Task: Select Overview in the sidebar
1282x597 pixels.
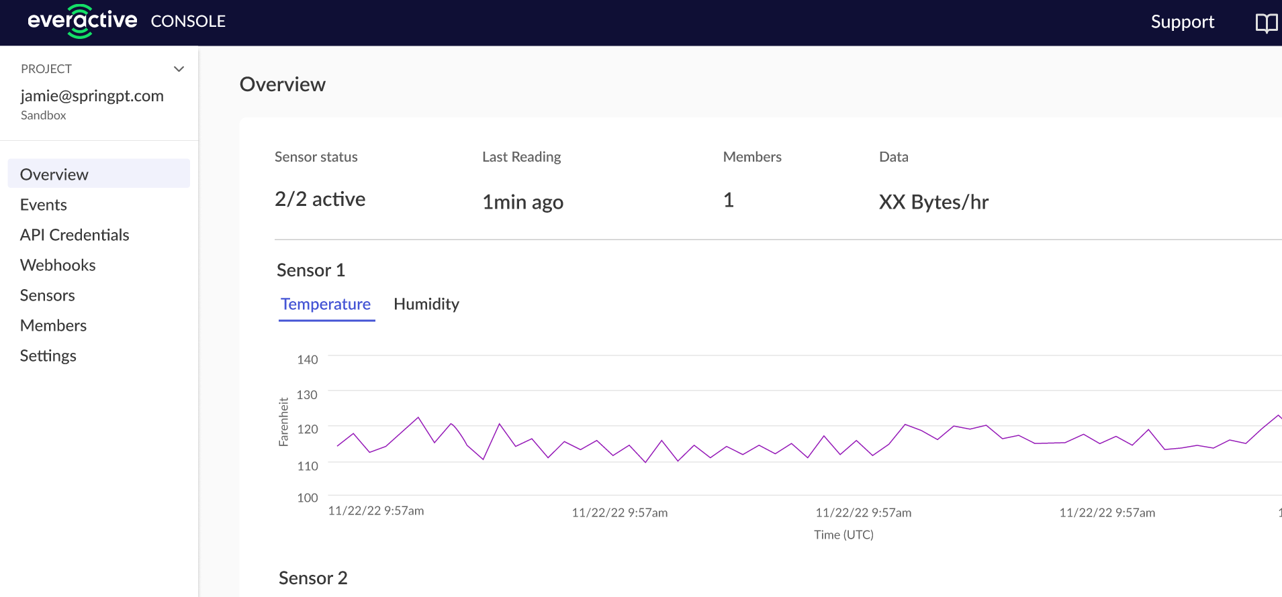Action: 99,174
